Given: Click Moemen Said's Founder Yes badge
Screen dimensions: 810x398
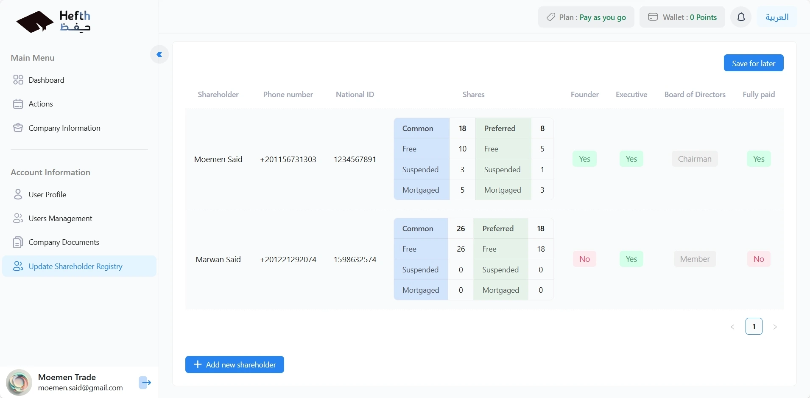Looking at the screenshot, I should click(x=584, y=159).
